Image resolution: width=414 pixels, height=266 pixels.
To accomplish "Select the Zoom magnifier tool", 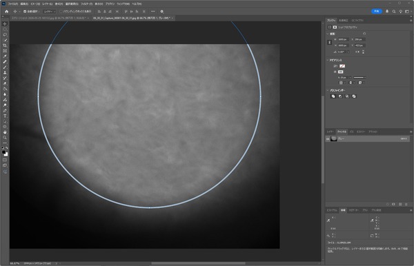I will point(5,138).
